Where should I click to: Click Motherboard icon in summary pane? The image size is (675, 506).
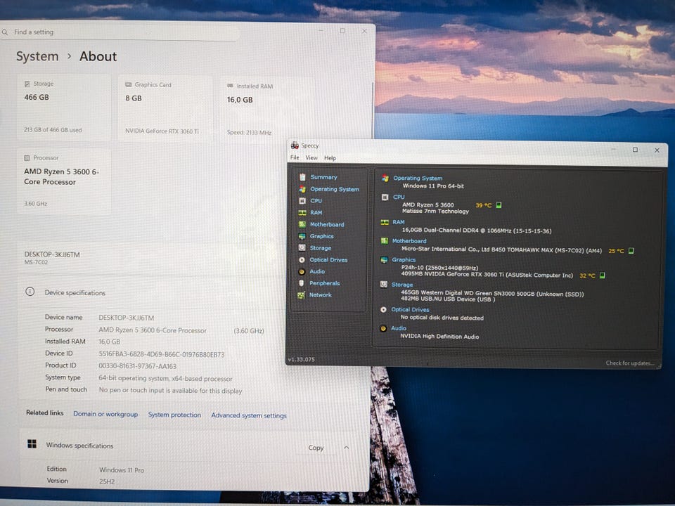tap(384, 241)
